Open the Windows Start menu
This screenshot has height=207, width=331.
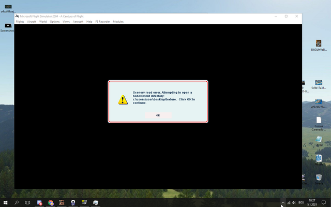click(x=6, y=202)
